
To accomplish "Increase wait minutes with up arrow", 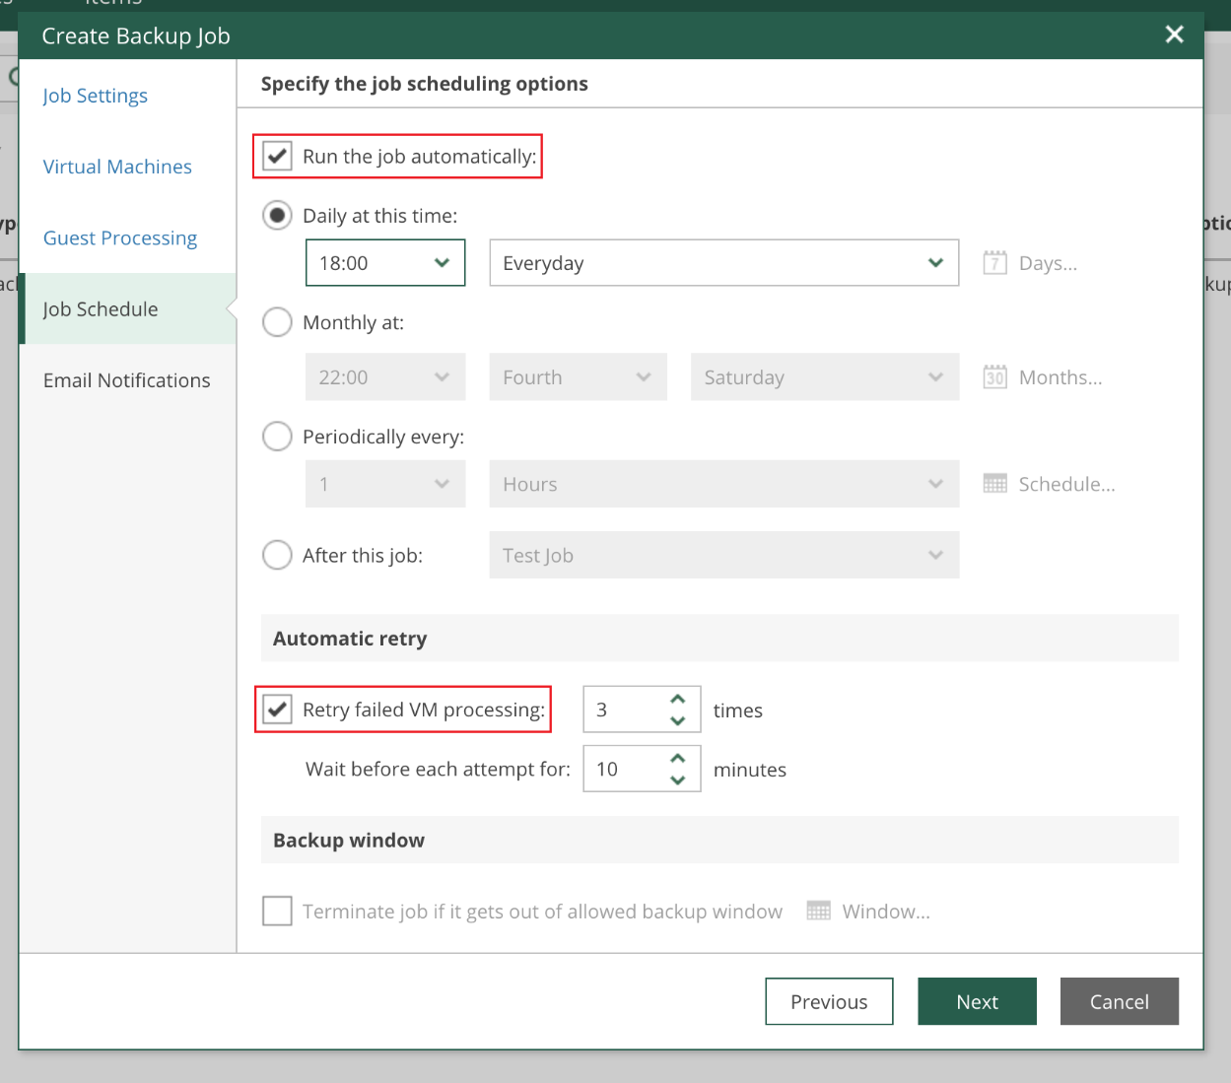I will click(x=677, y=759).
